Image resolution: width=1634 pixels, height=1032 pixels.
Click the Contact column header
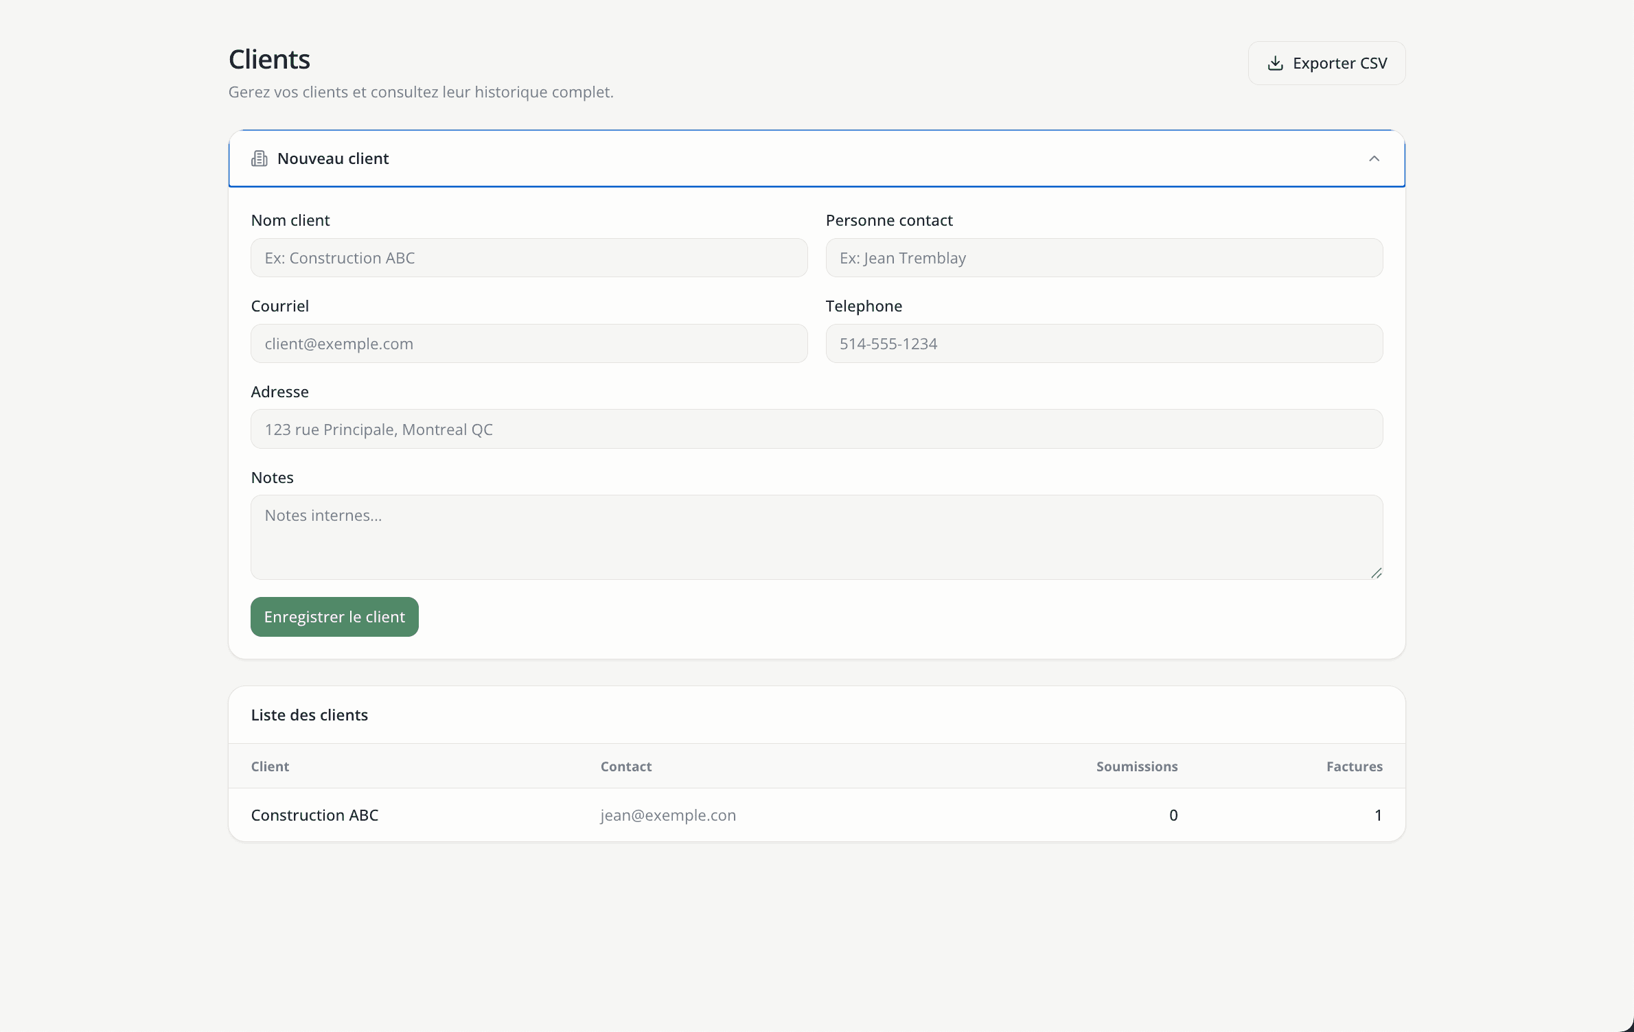click(625, 766)
